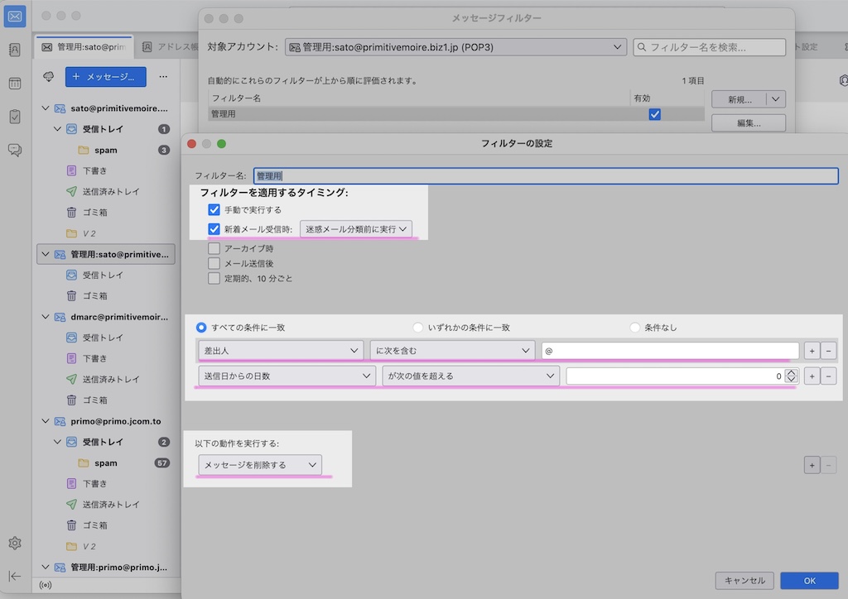Open the 差出人 condition field dropdown
The width and height of the screenshot is (848, 599).
point(281,351)
